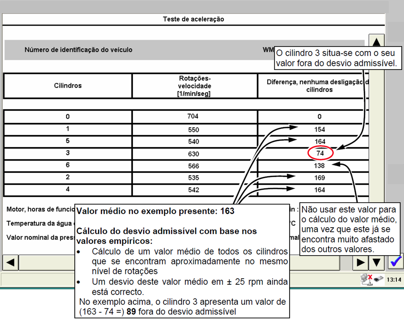404x321 pixels.
Task: Click the scroll up arrow button
Action: tap(376, 42)
